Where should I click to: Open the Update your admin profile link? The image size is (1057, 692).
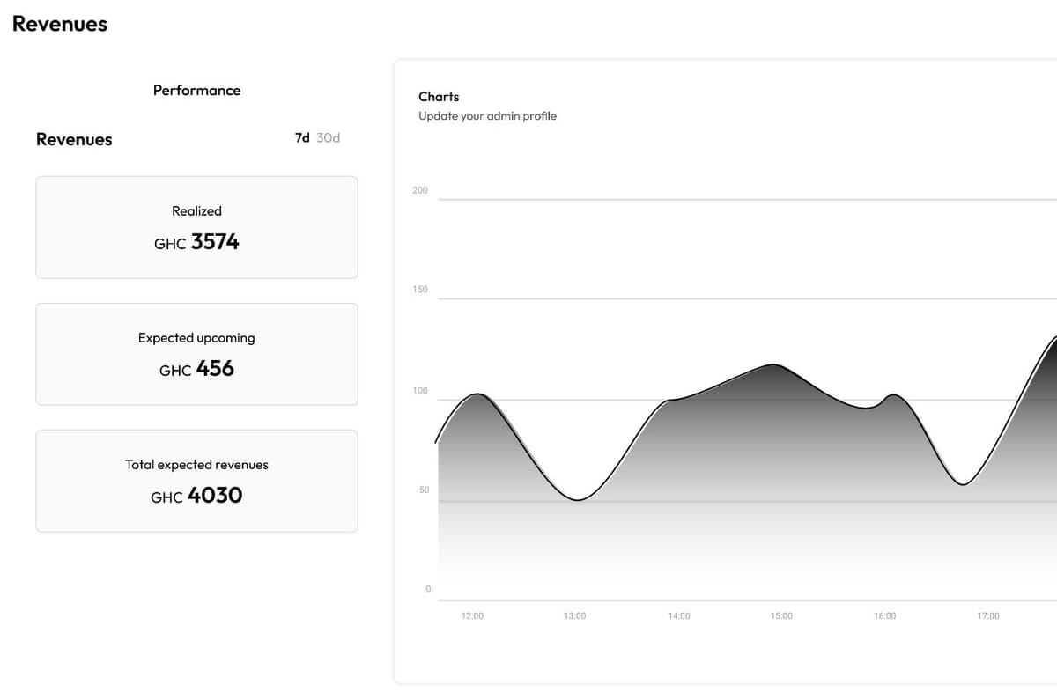pyautogui.click(x=485, y=115)
